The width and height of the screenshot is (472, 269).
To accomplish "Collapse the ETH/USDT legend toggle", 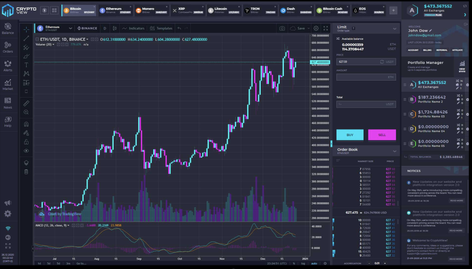I will [37, 40].
